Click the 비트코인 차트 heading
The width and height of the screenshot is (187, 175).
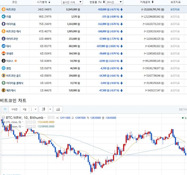pyautogui.click(x=13, y=100)
